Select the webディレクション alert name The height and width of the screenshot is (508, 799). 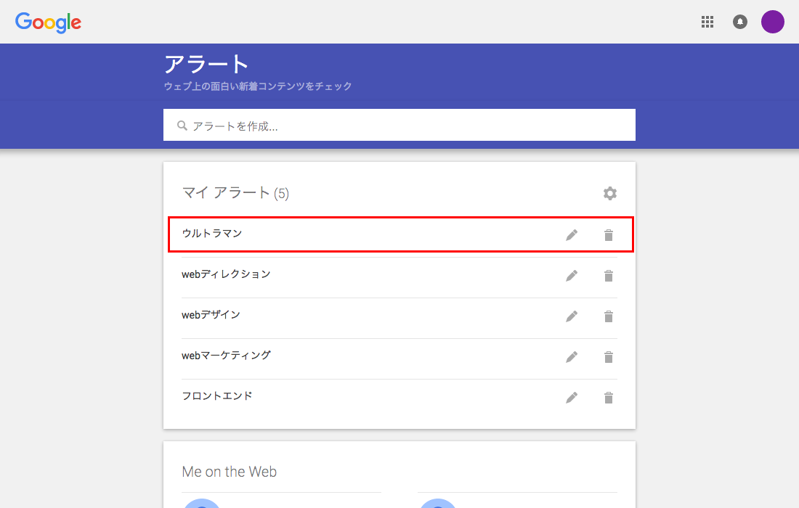pyautogui.click(x=226, y=274)
